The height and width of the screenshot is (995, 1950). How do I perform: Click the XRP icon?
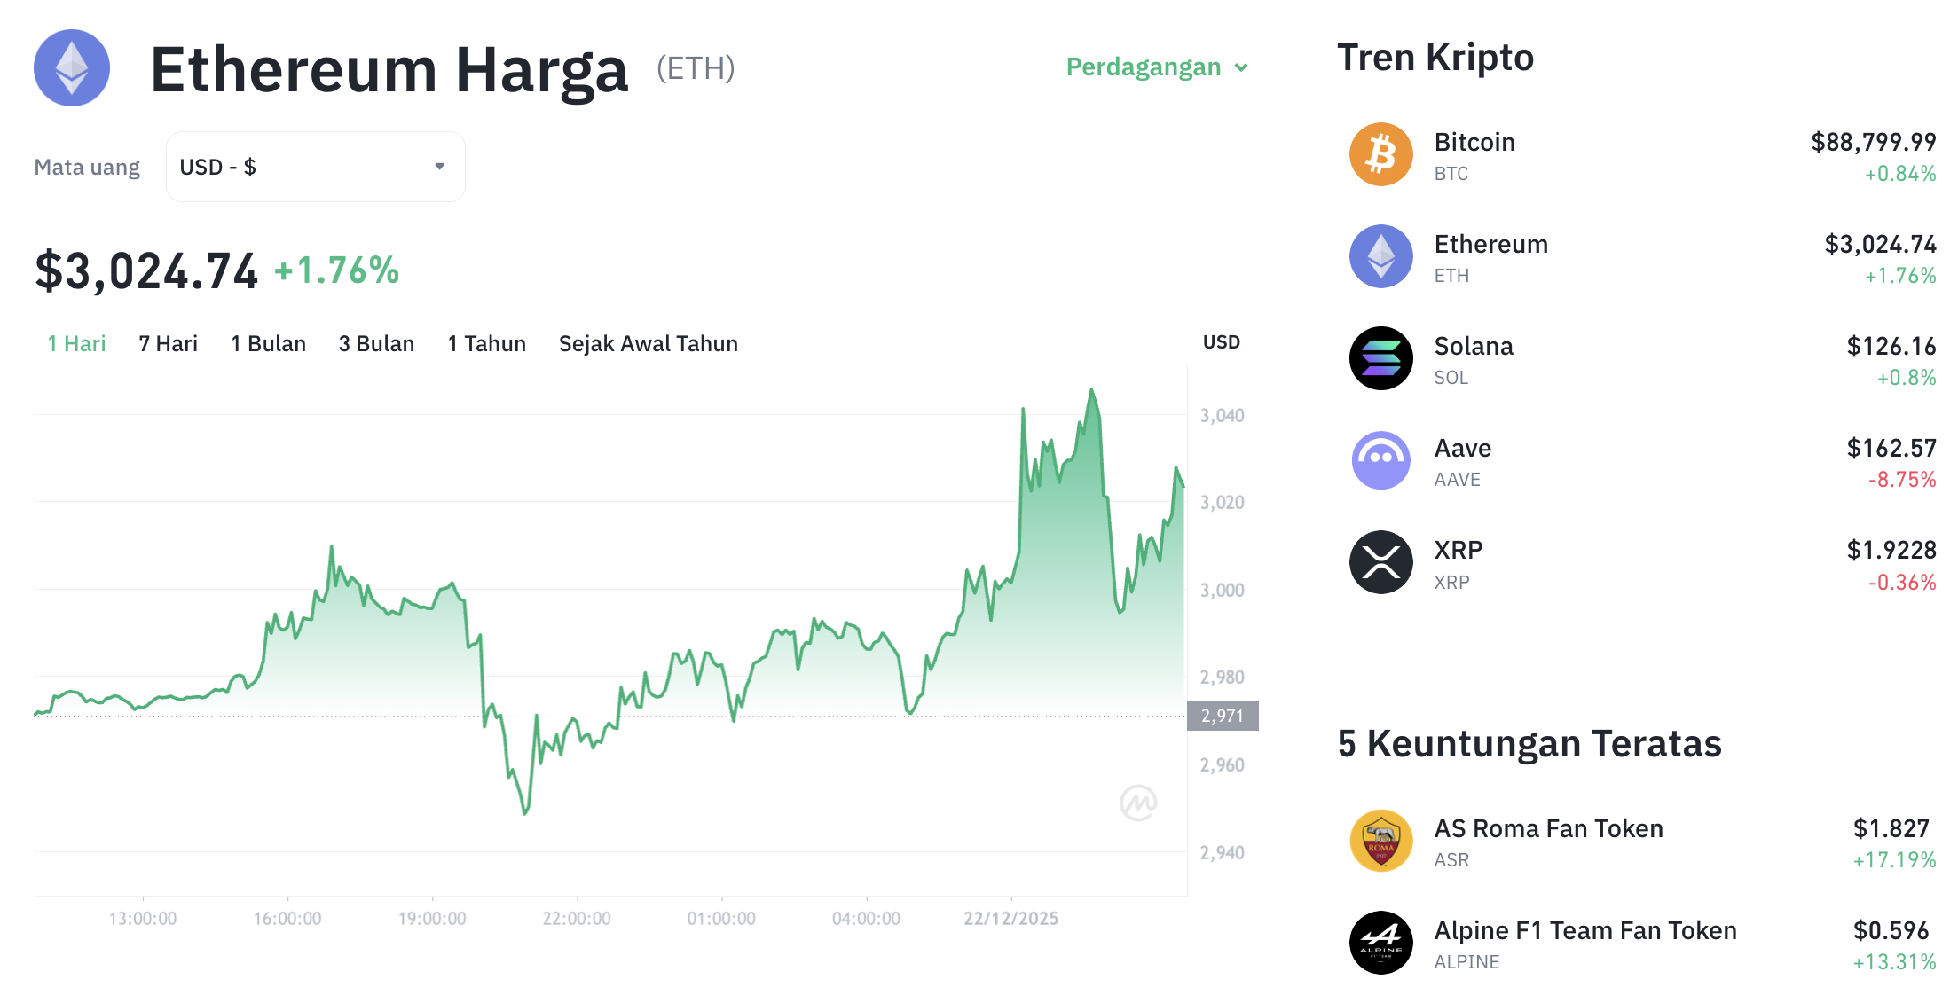1380,561
